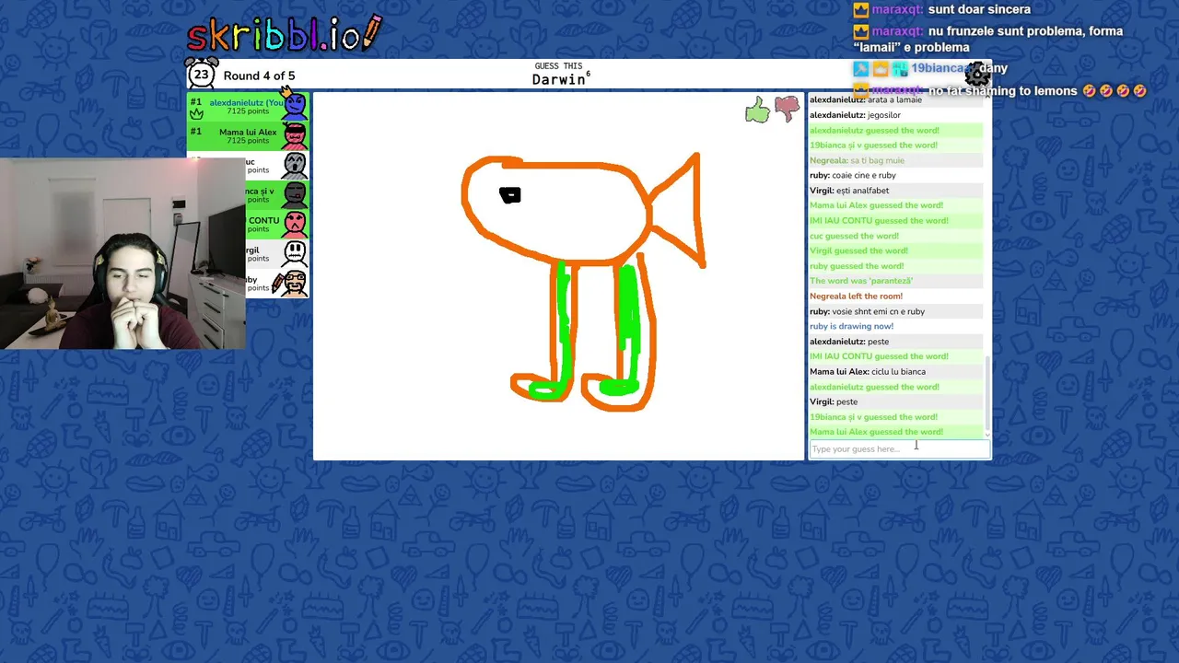1179x663 pixels.
Task: Click the drawing canvas fish sketch
Action: tap(584, 280)
